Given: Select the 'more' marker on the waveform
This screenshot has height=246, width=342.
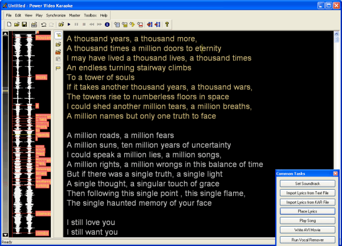Looking at the screenshot, I should (41, 77).
